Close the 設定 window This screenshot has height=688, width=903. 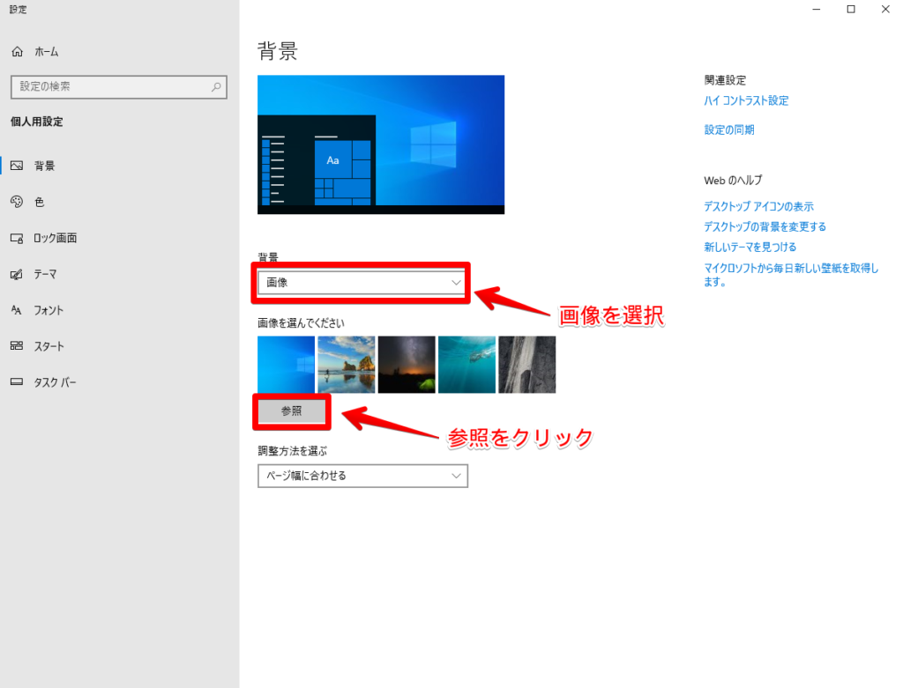click(885, 9)
